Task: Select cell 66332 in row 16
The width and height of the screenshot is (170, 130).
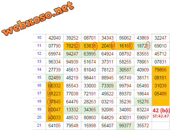Action: (x=55, y=86)
